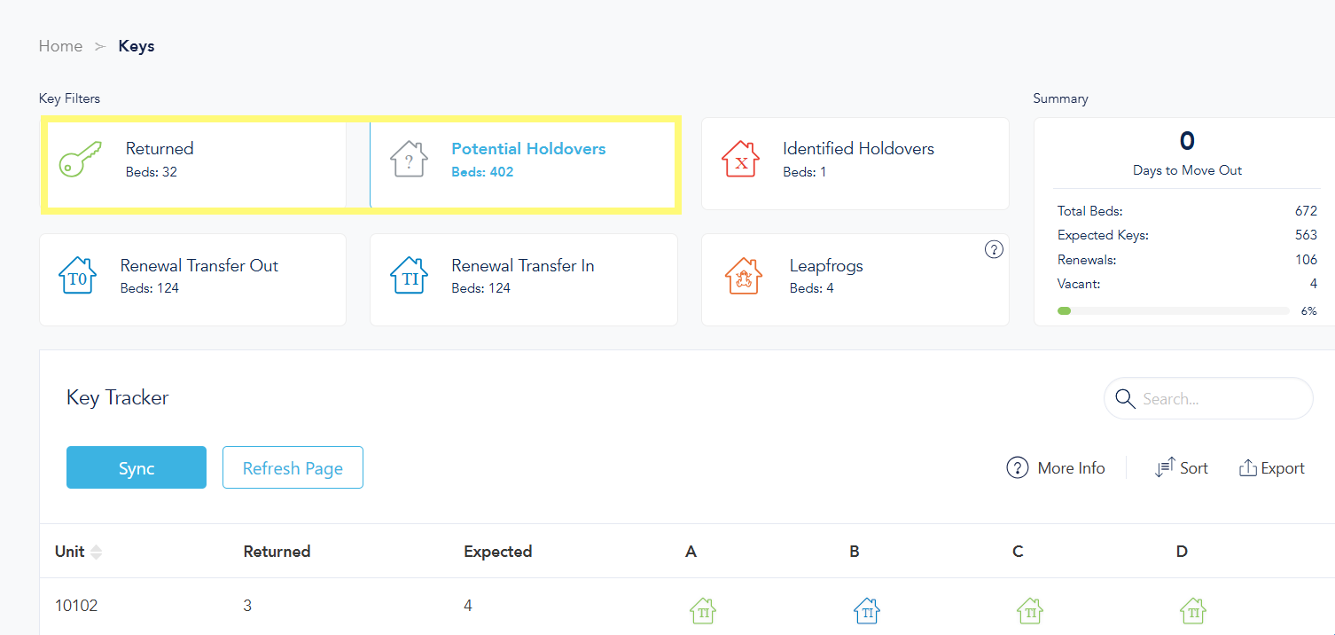Click the Key Tracker search field
This screenshot has height=635, width=1335.
tap(1219, 399)
